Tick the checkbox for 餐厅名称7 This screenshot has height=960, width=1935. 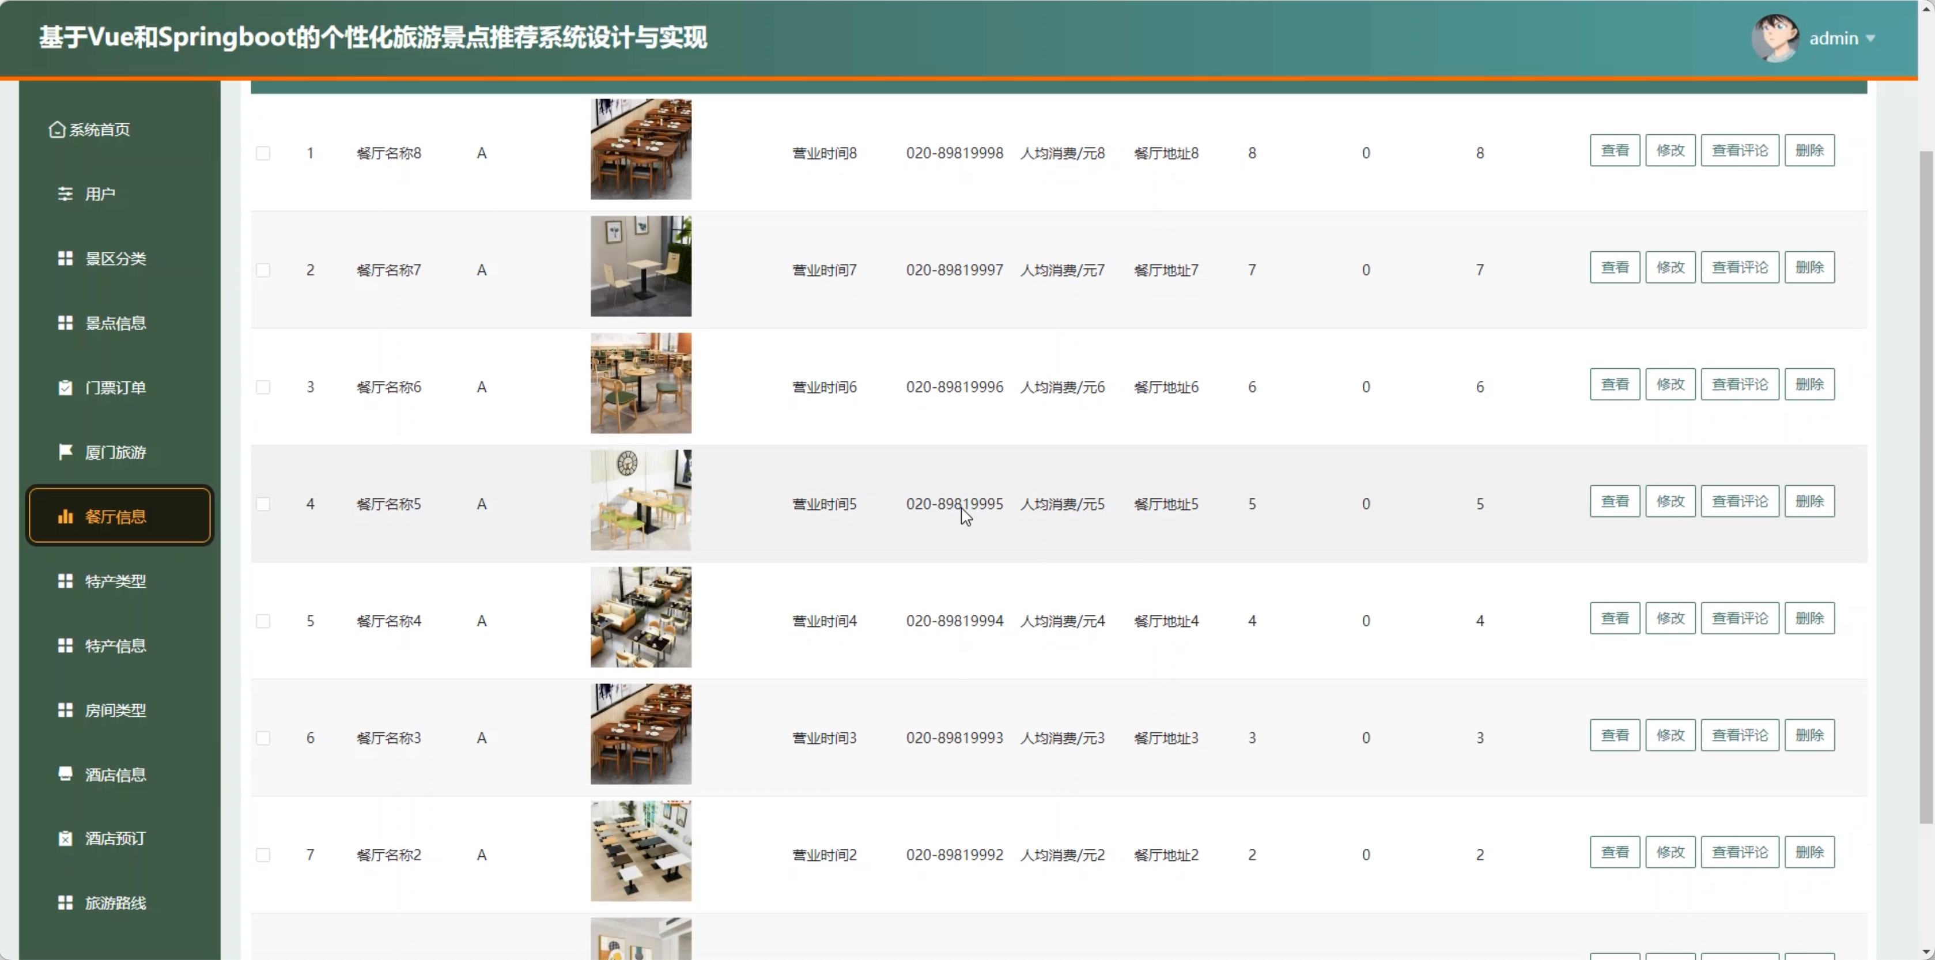pyautogui.click(x=263, y=270)
